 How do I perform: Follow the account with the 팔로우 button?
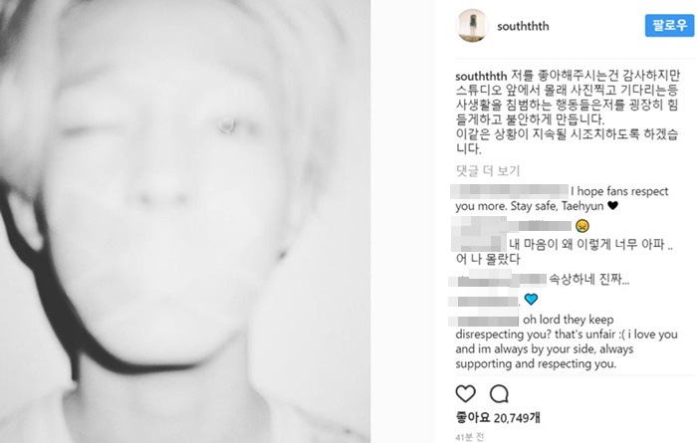[669, 25]
